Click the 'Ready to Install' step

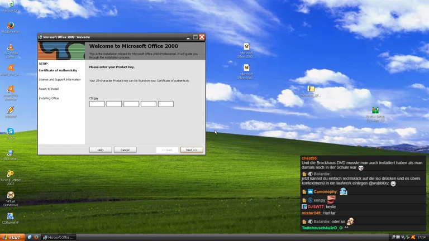tap(49, 89)
